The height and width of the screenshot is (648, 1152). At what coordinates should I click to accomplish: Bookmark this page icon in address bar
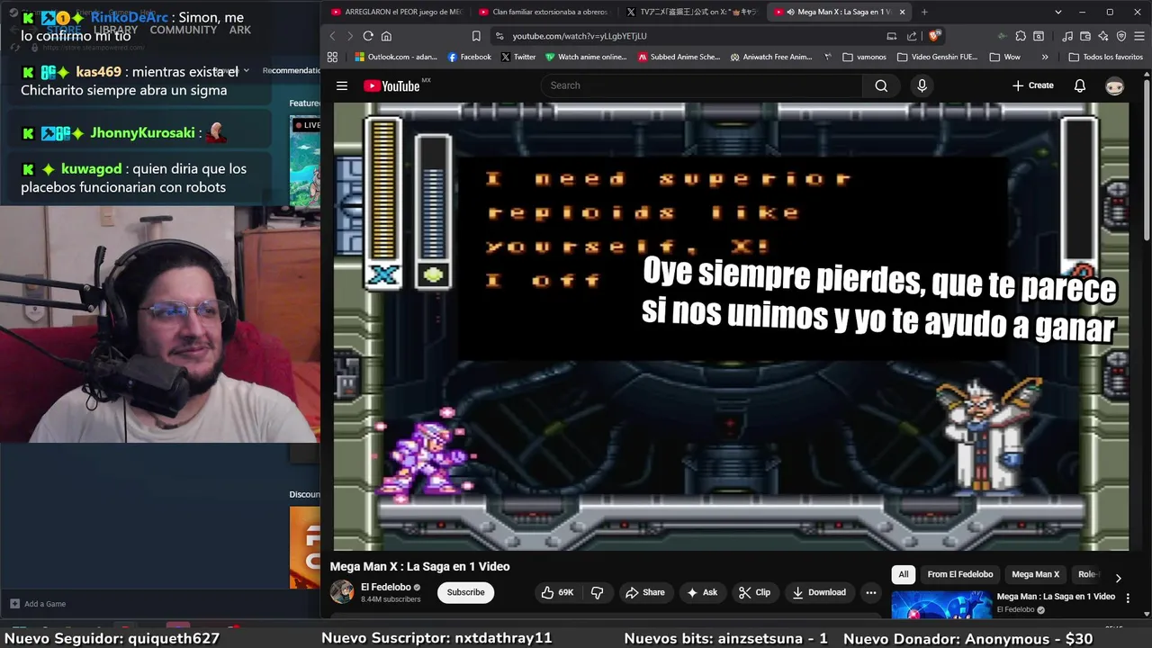click(x=476, y=36)
